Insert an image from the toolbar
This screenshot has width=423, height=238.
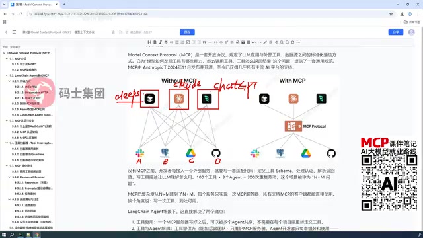tap(243, 42)
